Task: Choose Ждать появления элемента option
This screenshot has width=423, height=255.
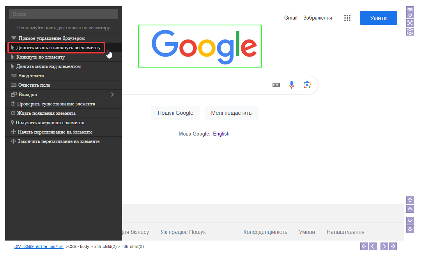Action: point(46,113)
